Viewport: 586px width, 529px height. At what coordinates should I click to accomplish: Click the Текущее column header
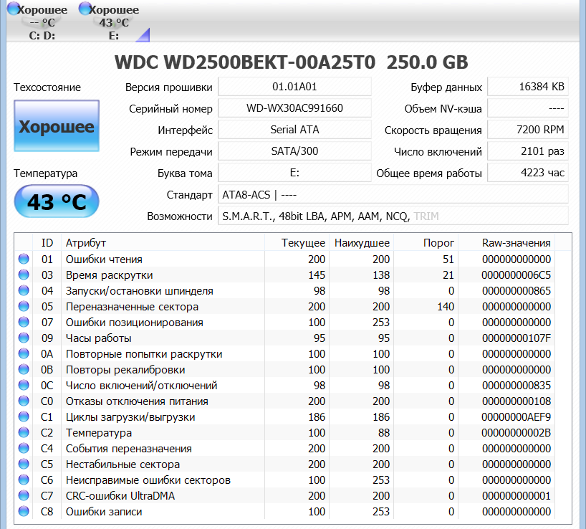point(297,243)
